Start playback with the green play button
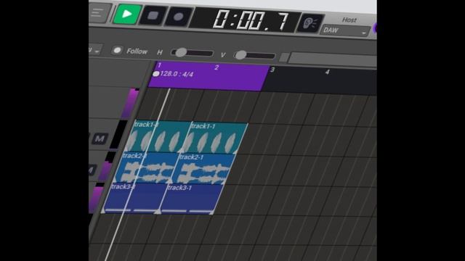 pos(127,14)
